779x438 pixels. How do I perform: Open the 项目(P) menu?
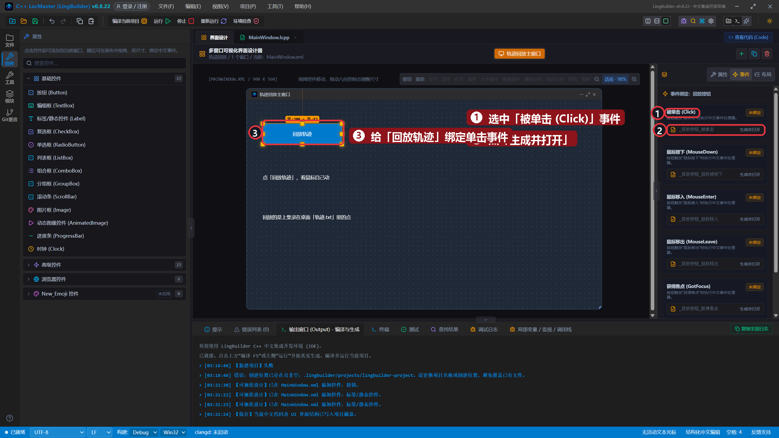(x=248, y=6)
